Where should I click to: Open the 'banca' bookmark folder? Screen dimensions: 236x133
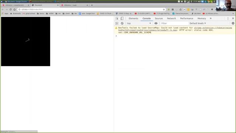click(x=41, y=14)
